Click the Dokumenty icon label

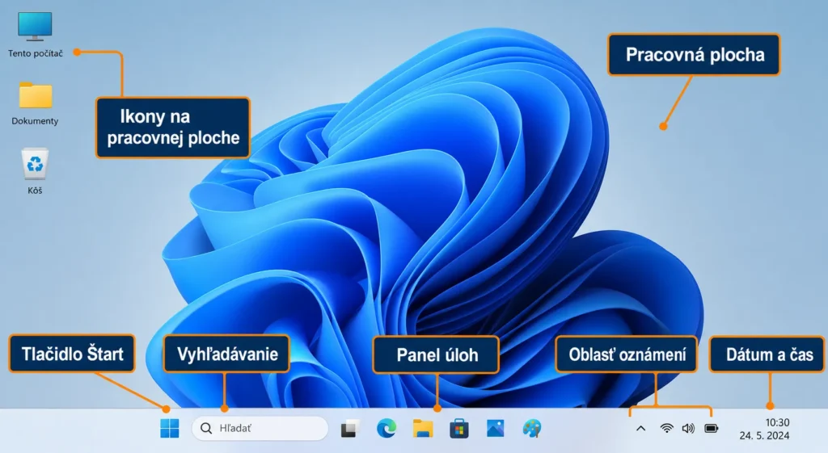pos(35,121)
